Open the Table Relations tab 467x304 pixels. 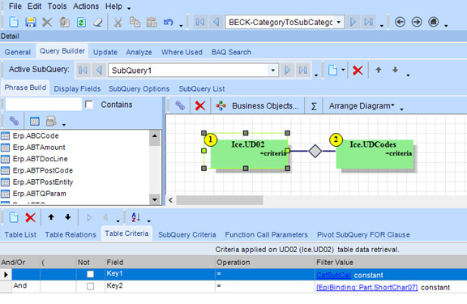[x=71, y=234]
